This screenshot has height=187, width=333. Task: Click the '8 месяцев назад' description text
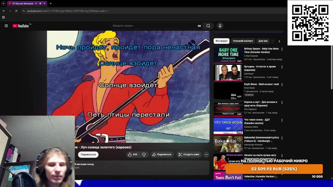tap(84, 164)
